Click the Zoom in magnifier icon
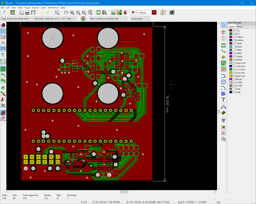The height and width of the screenshot is (204, 256). coord(72,12)
